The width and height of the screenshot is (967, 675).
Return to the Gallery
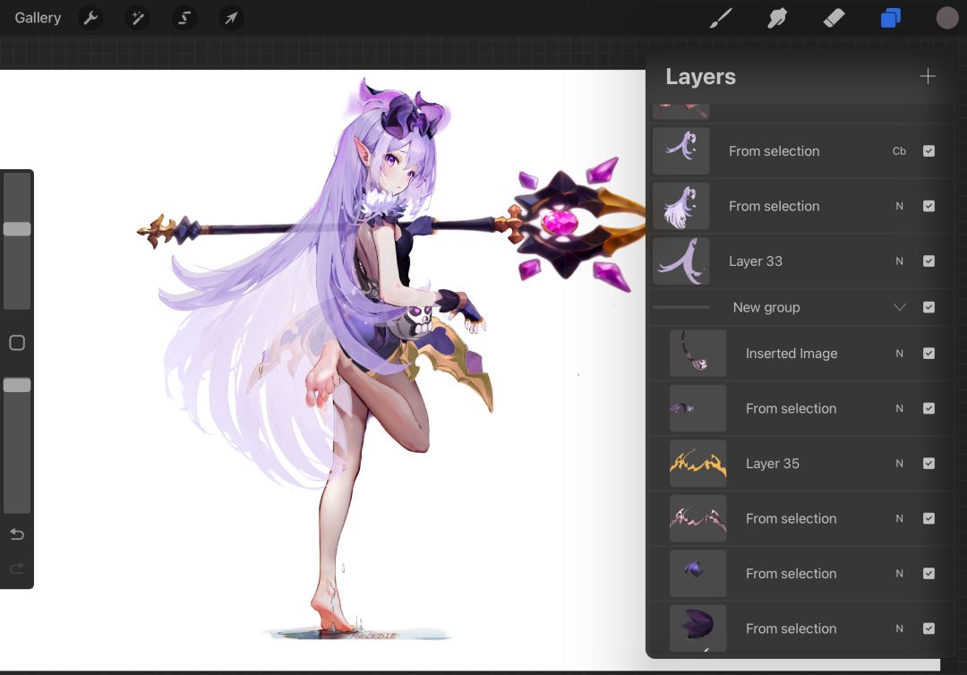[x=38, y=18]
